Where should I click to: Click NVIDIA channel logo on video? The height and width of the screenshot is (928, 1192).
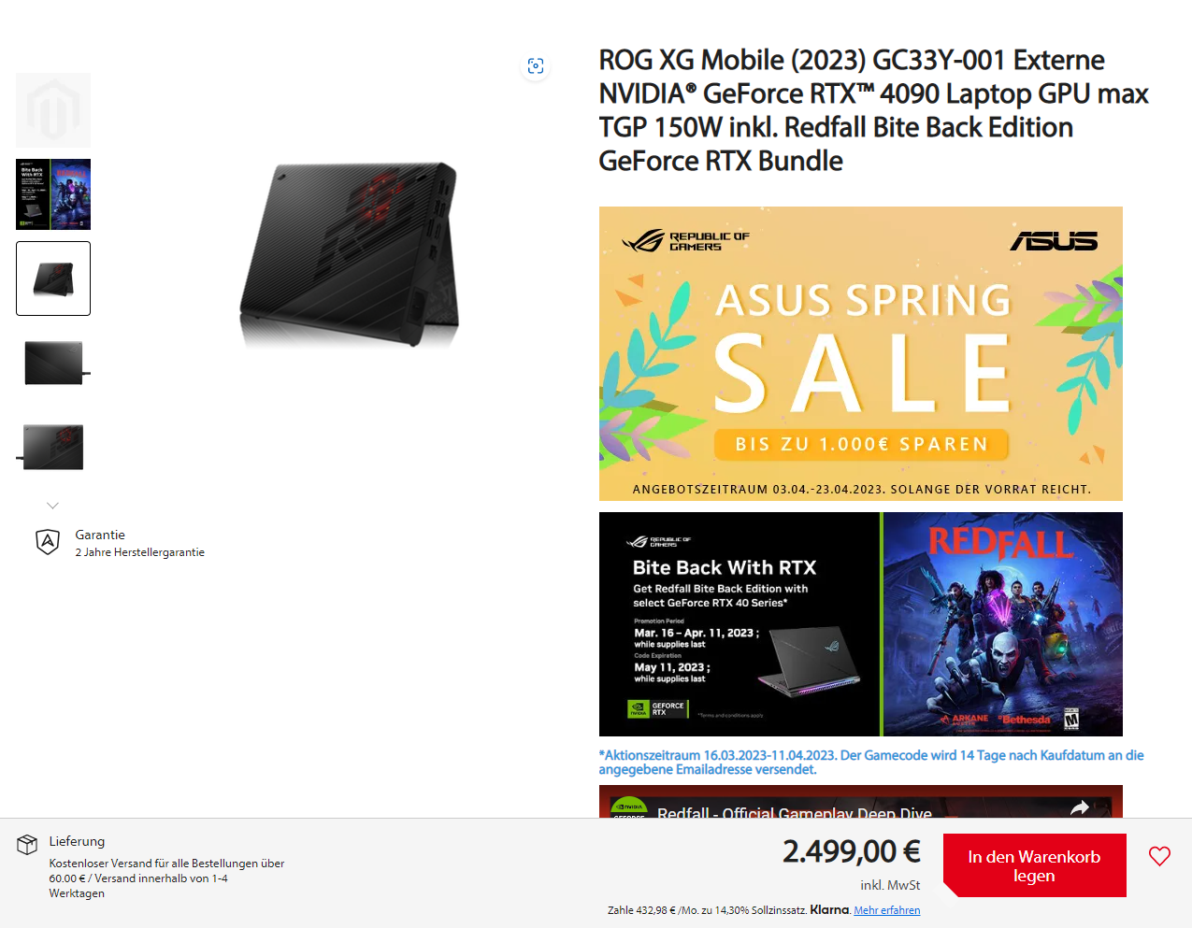(x=629, y=808)
